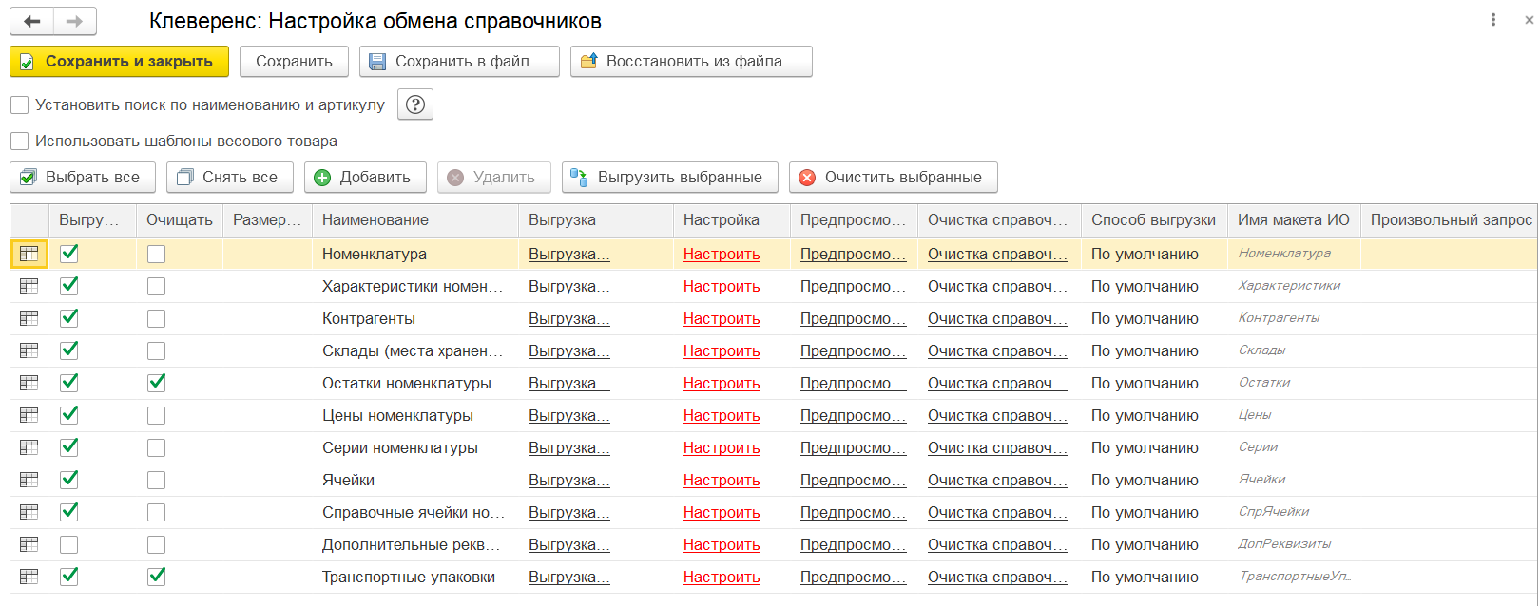This screenshot has width=1540, height=606.
Task: Enable weighted goods templates checkbox
Action: pos(19,141)
